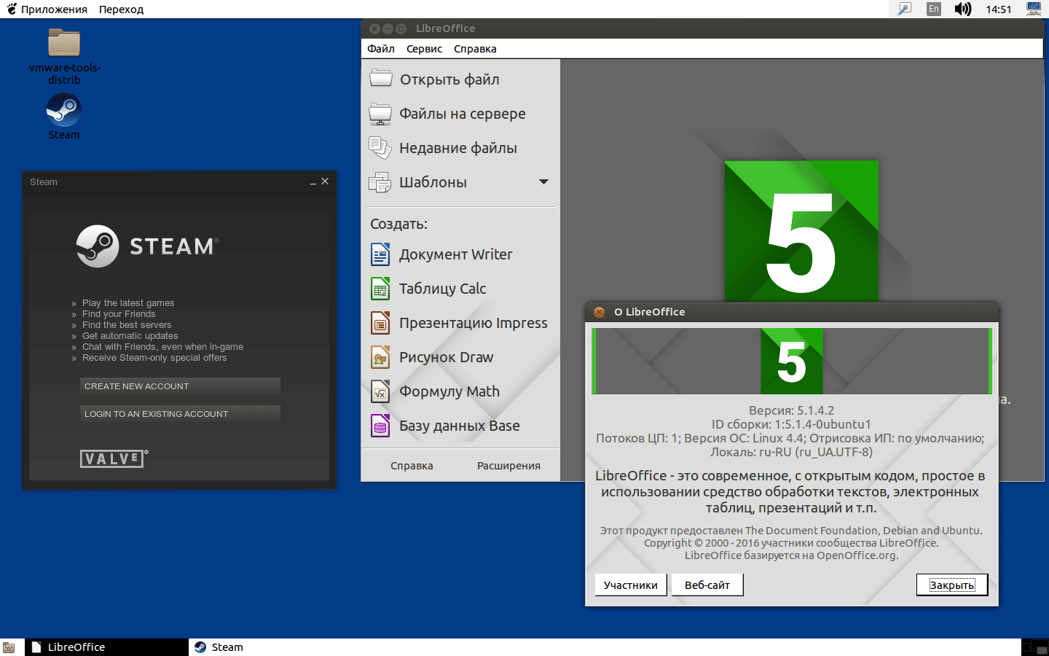Click the Draw drawing icon
The width and height of the screenshot is (1049, 656).
click(380, 357)
